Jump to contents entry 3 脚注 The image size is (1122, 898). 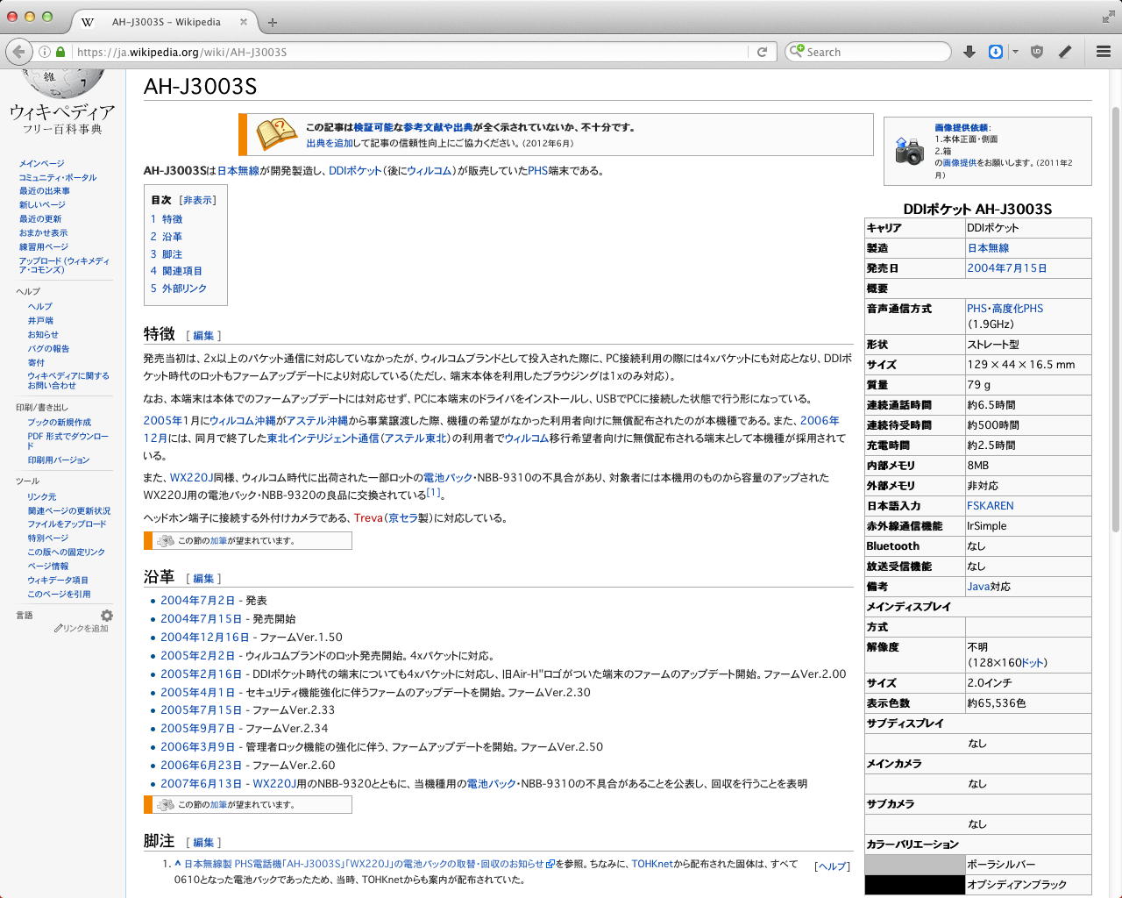point(167,254)
